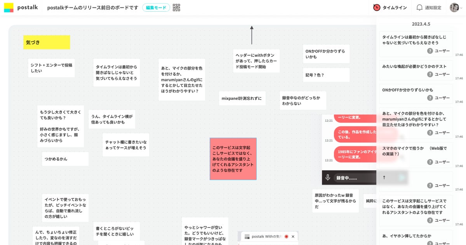
Task: Click the red record icon on postalk With tab
Action: tap(286, 236)
